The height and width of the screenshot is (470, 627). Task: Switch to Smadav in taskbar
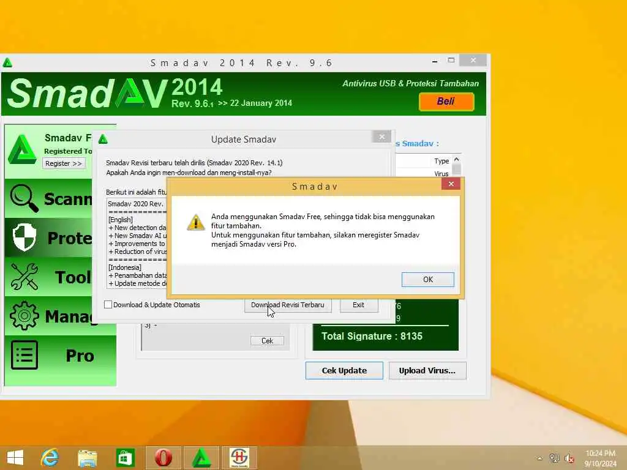(201, 458)
